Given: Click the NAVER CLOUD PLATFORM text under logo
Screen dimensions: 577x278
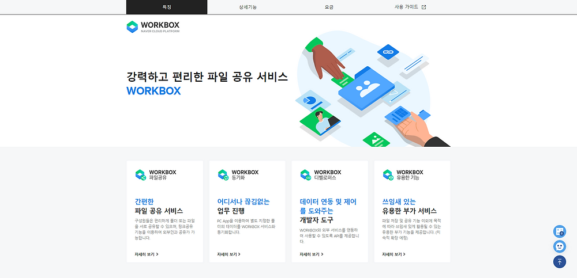Looking at the screenshot, I should click(160, 31).
